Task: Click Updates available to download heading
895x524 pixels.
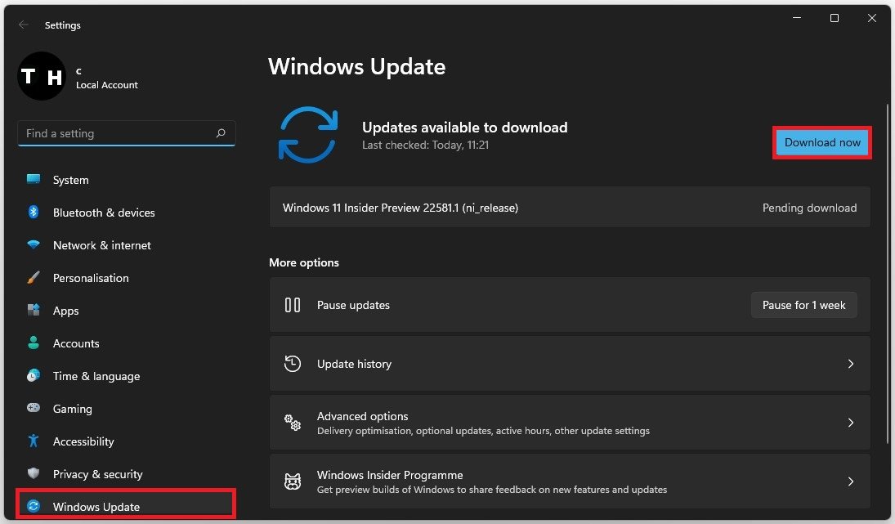Action: (464, 127)
